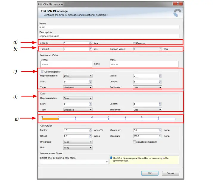Enable the Adjust automatically checkbox
Image resolution: width=213 pixels, height=183 pixels.
coord(134,142)
